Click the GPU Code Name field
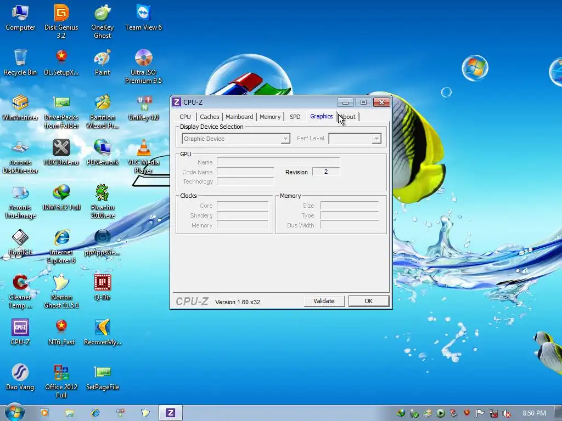Viewport: 562px width, 421px height. [x=245, y=172]
